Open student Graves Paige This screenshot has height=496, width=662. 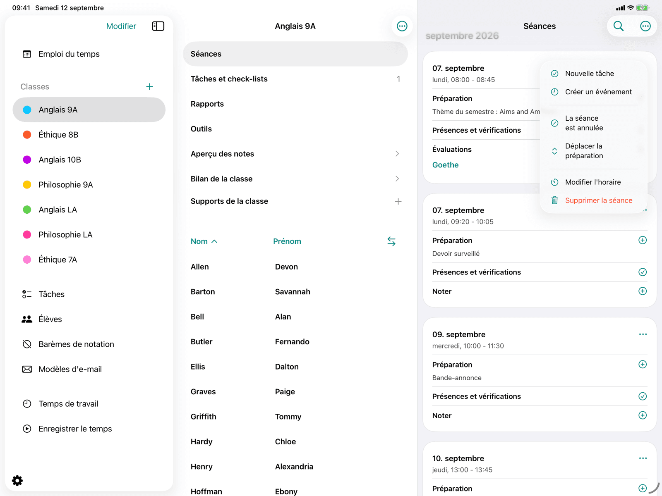[295, 392]
